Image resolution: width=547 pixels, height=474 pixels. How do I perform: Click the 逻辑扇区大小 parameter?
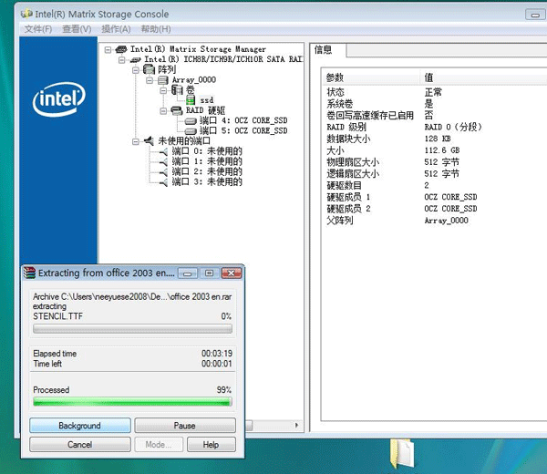pyautogui.click(x=353, y=174)
